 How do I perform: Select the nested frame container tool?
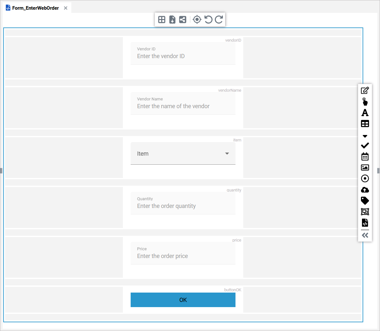(x=365, y=212)
